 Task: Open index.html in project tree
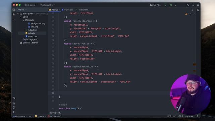(x=33, y=30)
